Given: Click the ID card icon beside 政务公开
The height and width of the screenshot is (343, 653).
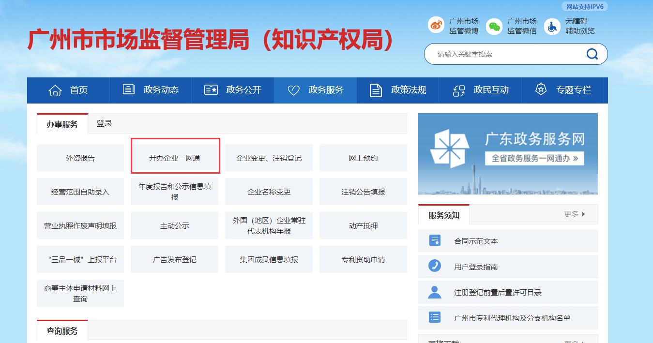Looking at the screenshot, I should [211, 89].
